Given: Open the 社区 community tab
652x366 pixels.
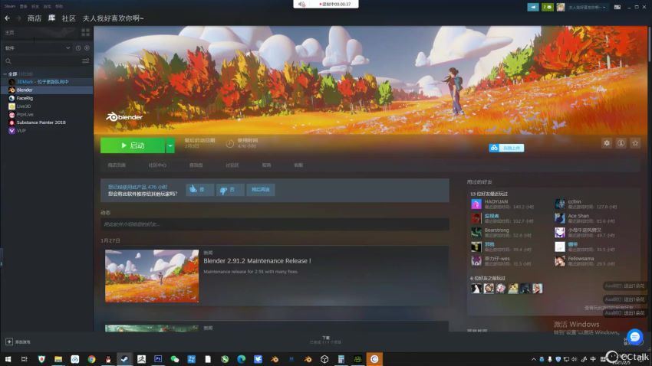Looking at the screenshot, I should (69, 18).
